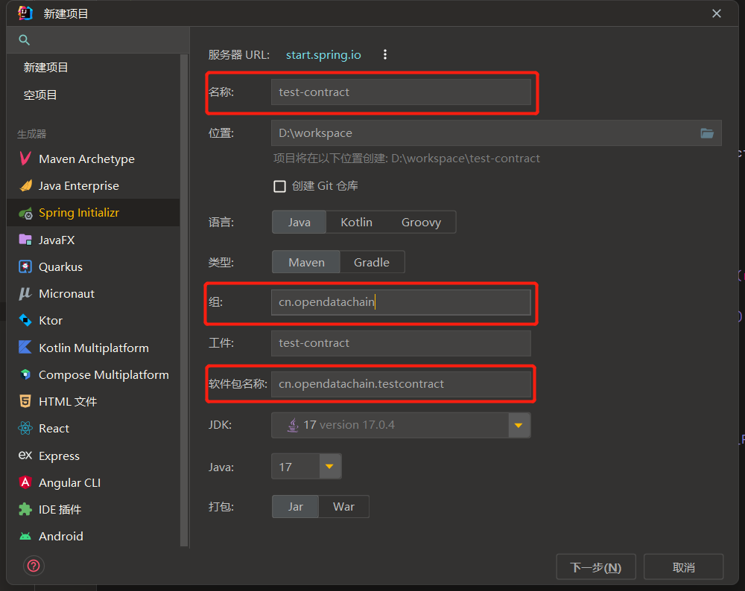Image resolution: width=745 pixels, height=591 pixels.
Task: Select 空项目 in the left list
Action: point(40,95)
